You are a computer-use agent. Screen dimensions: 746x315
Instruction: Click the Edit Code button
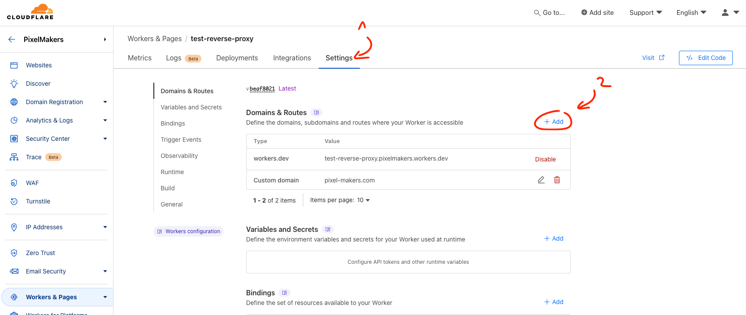[706, 58]
